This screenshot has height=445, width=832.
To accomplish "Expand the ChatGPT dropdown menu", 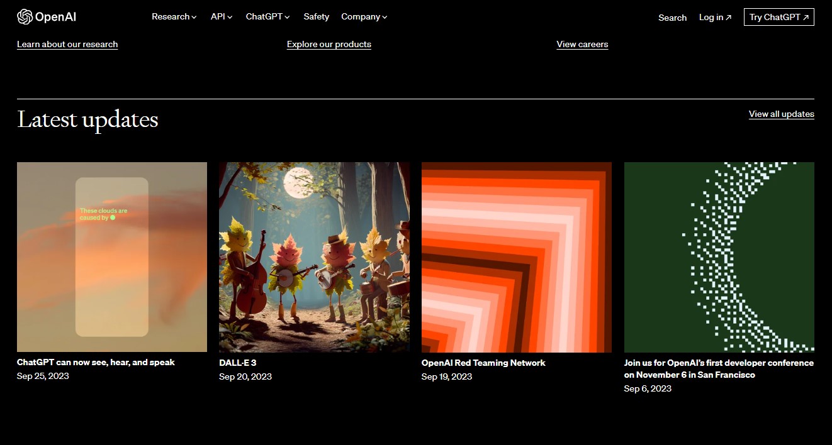I will (x=268, y=17).
